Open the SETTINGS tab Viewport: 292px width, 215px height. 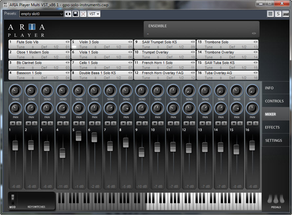tap(276, 140)
